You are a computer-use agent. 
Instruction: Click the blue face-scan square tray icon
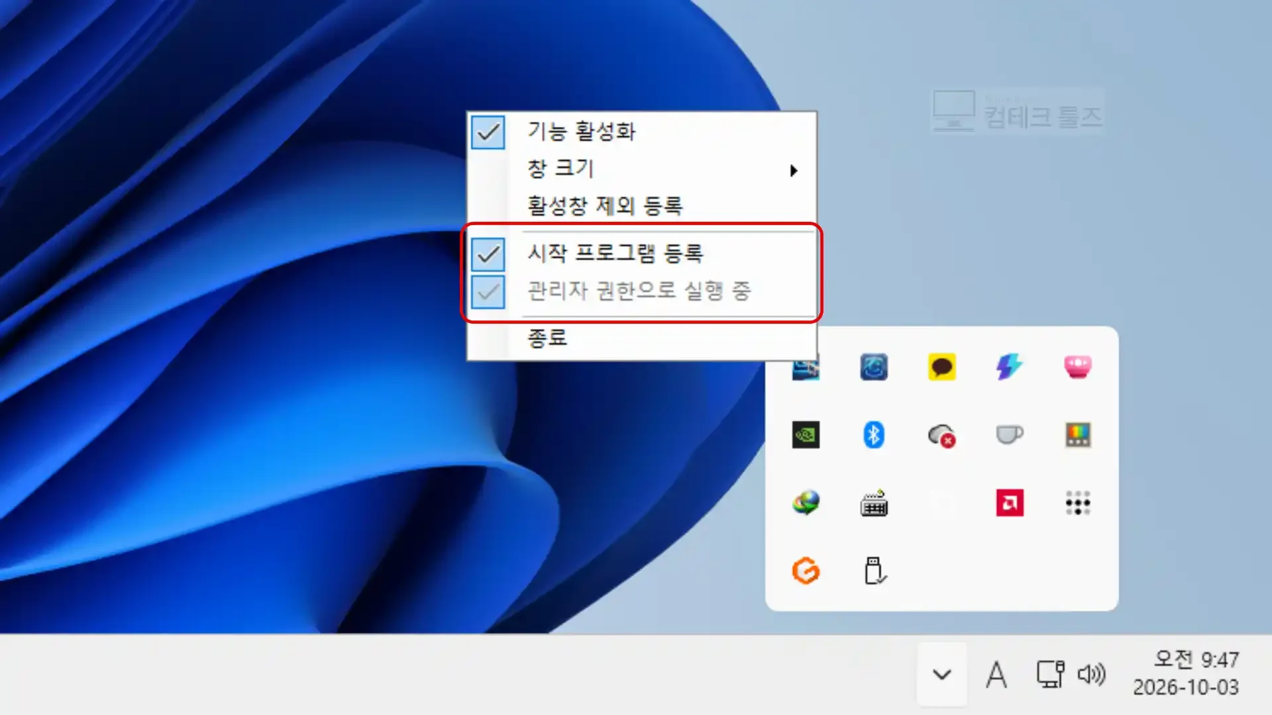(874, 367)
